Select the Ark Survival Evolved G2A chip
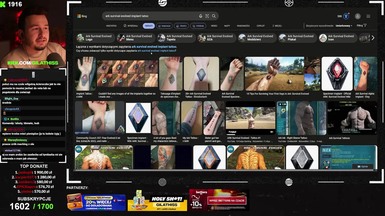Viewport: 385px width, 216px height. click(x=216, y=38)
